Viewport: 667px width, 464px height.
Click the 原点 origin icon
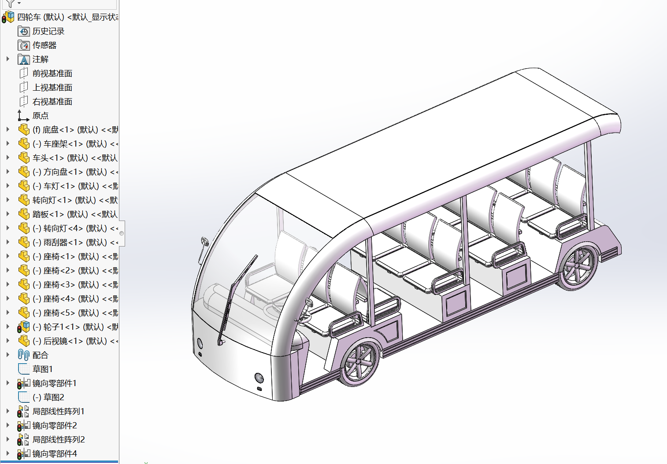[24, 116]
